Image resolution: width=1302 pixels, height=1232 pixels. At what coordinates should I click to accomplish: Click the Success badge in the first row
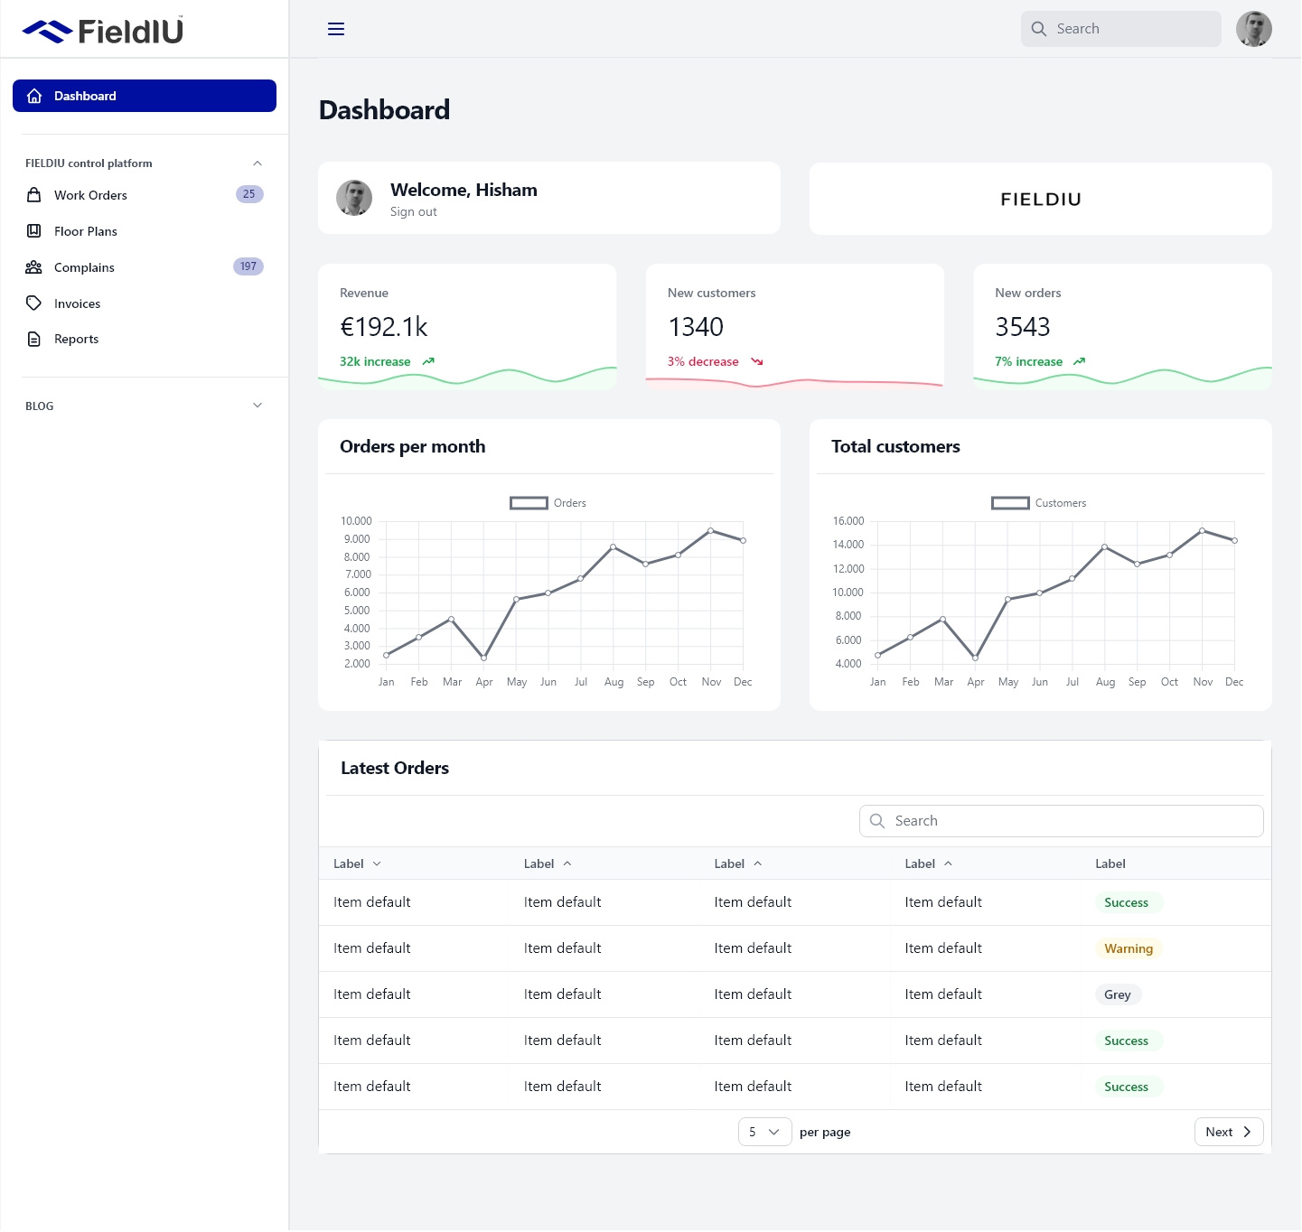point(1128,901)
